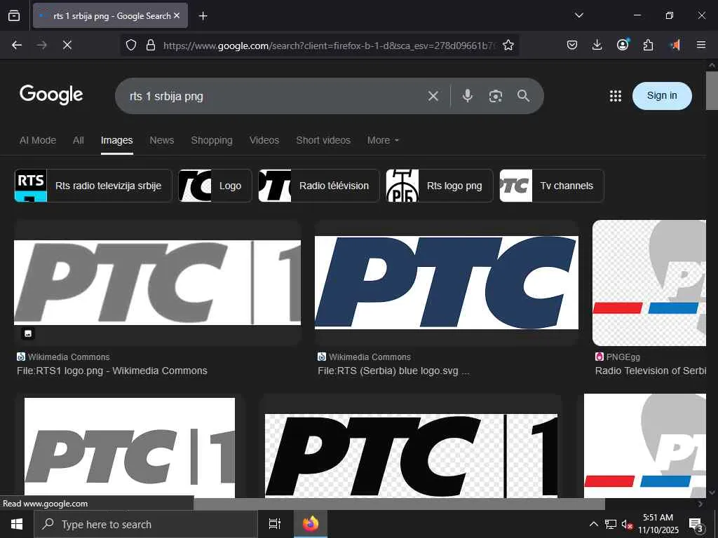718x538 pixels.
Task: Switch to Short videos tab
Action: tap(323, 140)
